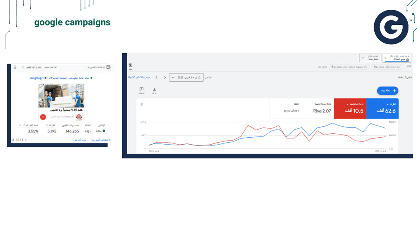Open the chart card three-dot menu
Image resolution: width=417 pixels, height=234 pixels.
[x=142, y=105]
